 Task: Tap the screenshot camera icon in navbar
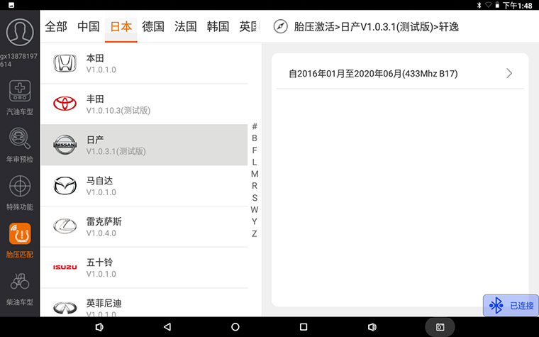pyautogui.click(x=440, y=327)
